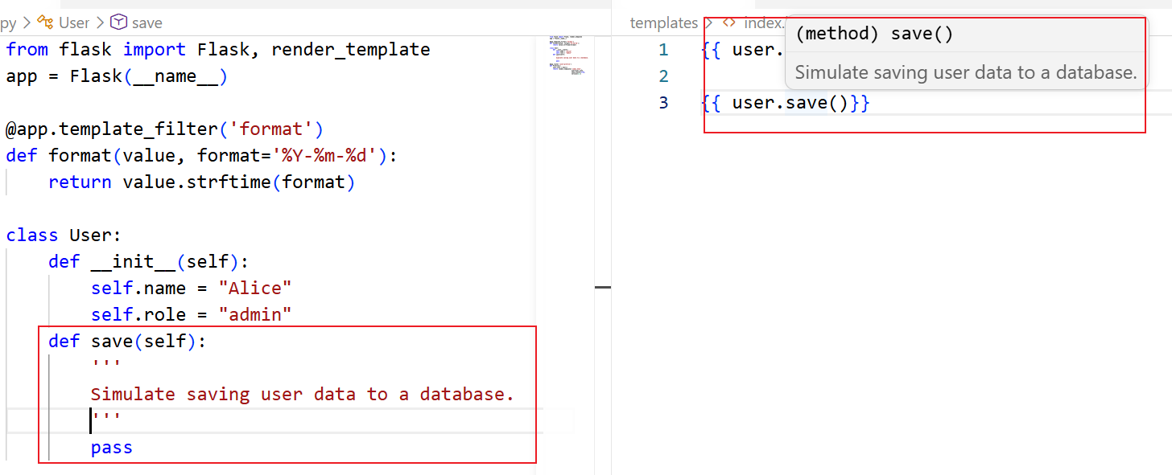Click the 'app = Flask(__name__)' line
1172x475 pixels.
118,76
